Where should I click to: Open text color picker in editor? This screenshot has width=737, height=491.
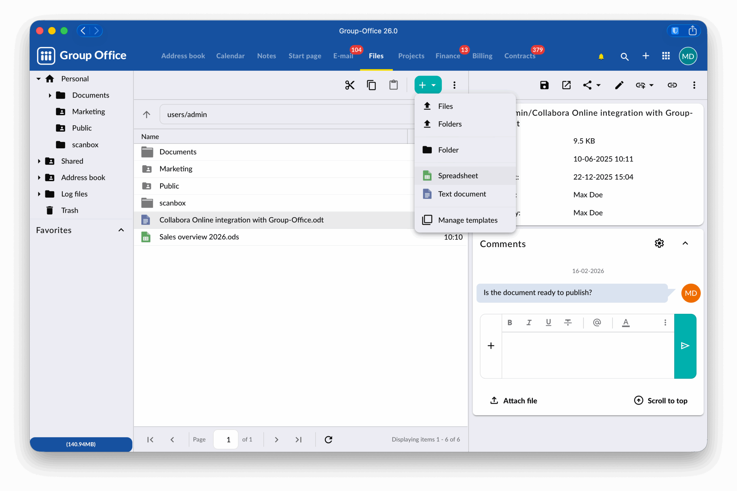click(x=626, y=323)
